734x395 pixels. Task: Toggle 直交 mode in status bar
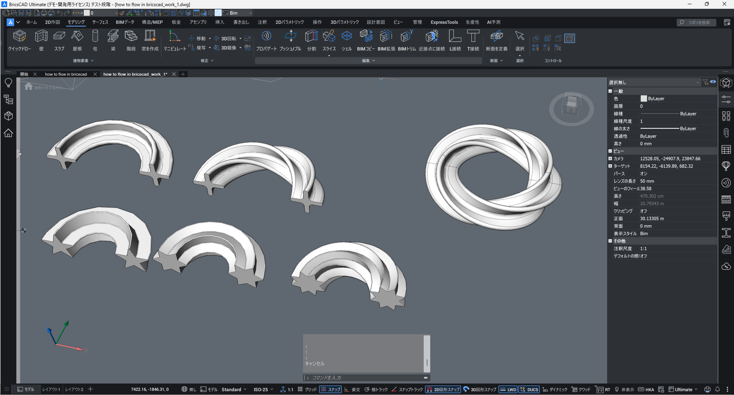352,389
